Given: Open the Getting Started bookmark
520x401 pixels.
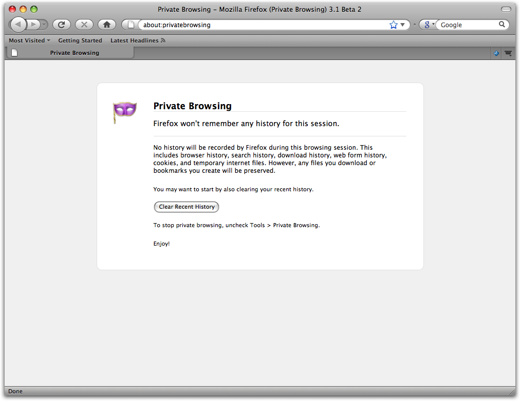Looking at the screenshot, I should coord(80,41).
